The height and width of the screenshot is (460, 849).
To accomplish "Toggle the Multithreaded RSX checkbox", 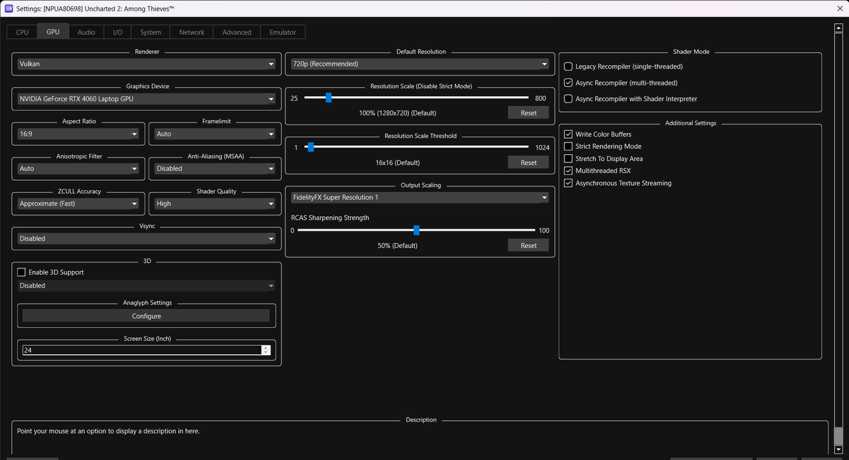I will coord(568,171).
